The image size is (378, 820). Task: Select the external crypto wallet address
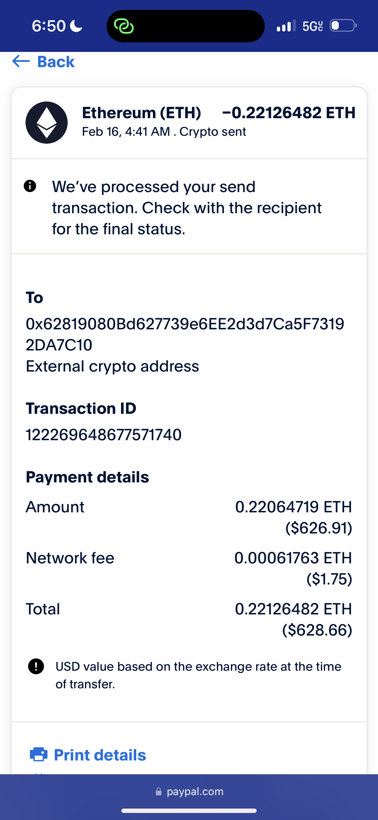pos(185,334)
